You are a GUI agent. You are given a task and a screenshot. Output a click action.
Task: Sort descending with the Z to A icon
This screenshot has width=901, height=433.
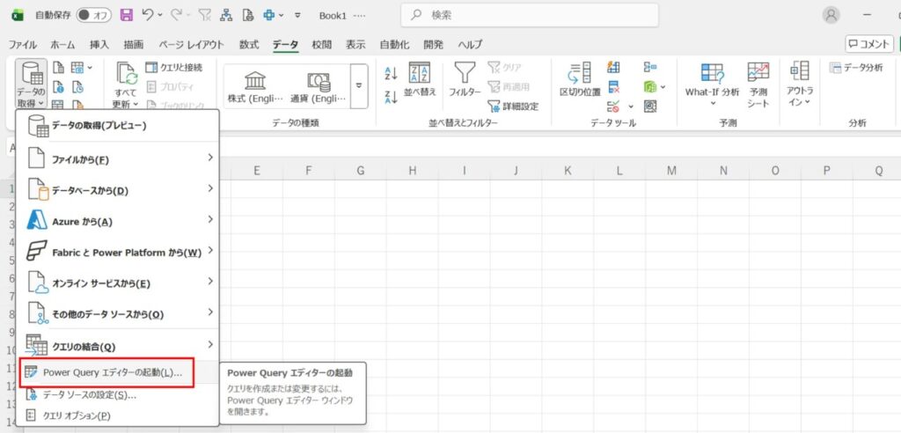pos(391,97)
